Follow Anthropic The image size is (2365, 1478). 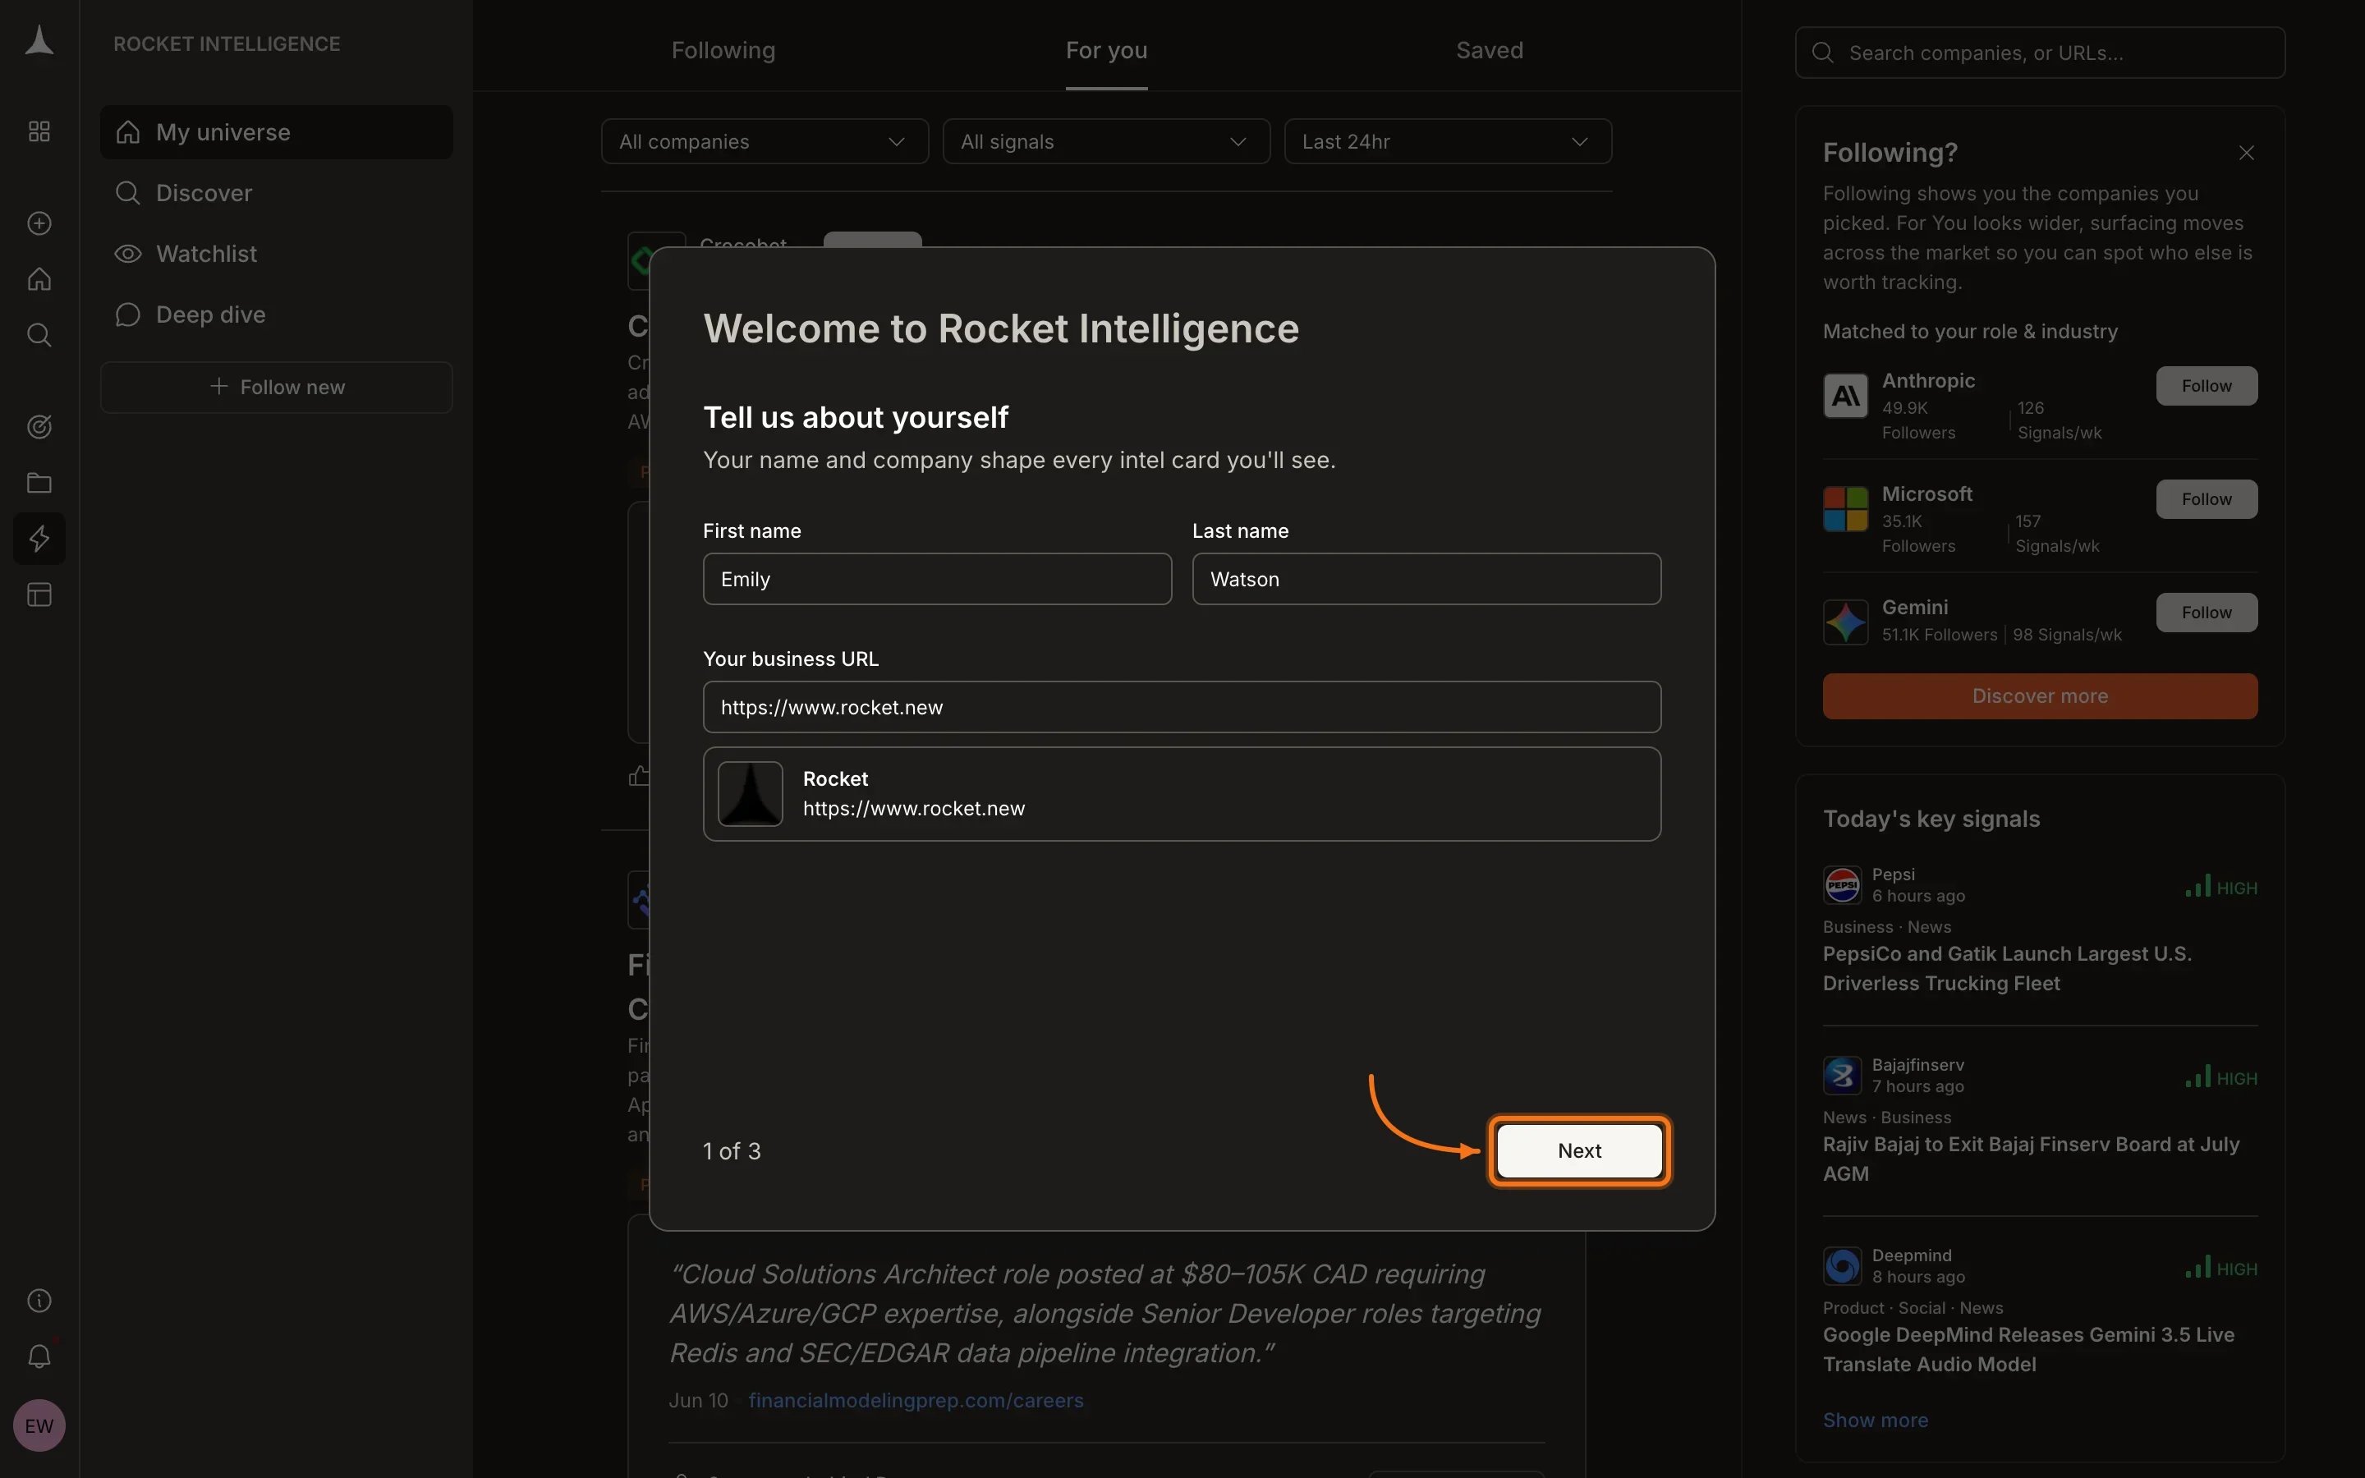(2207, 386)
